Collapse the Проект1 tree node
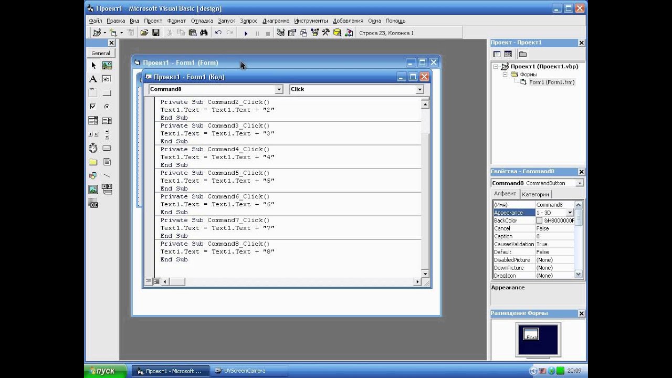 (496, 67)
